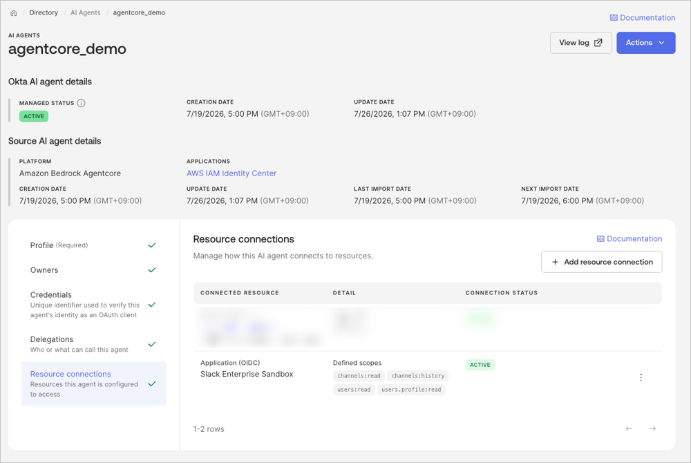Click the Defined scopes label
Viewport: 691px width, 463px height.
357,363
